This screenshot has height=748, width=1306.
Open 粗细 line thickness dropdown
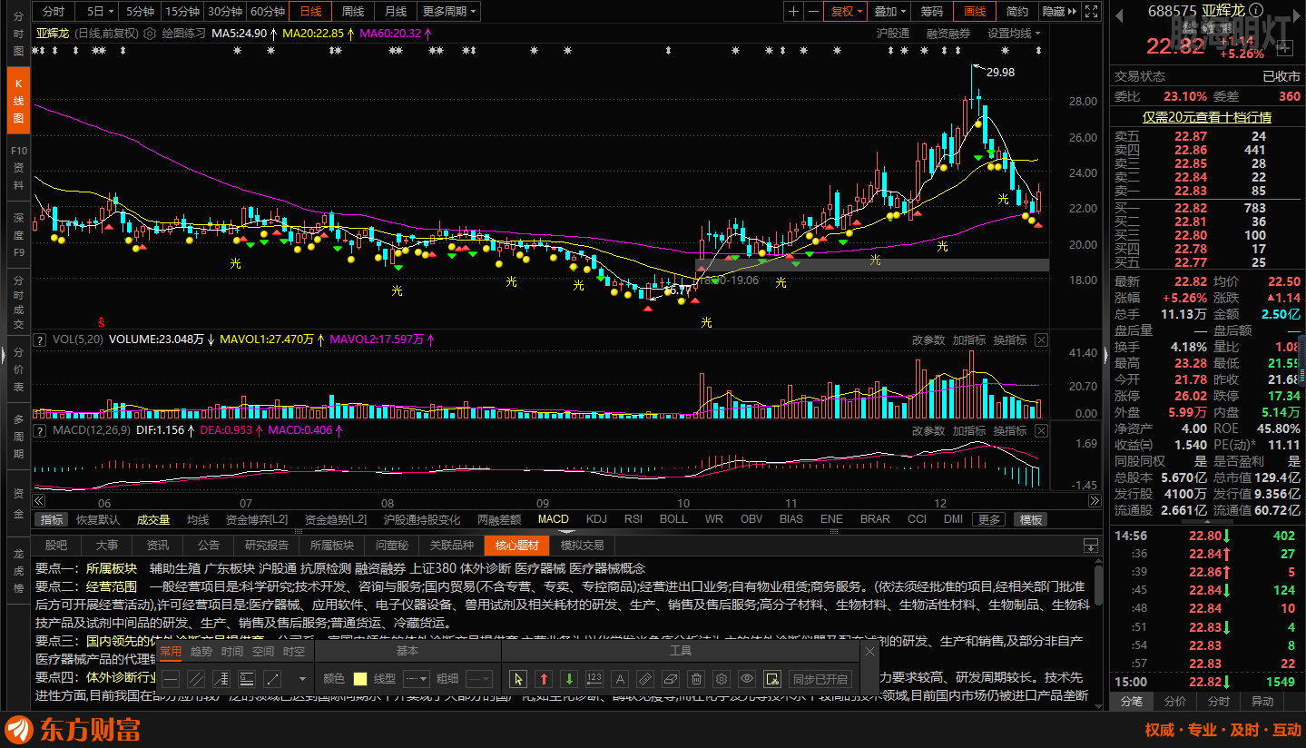click(x=478, y=678)
